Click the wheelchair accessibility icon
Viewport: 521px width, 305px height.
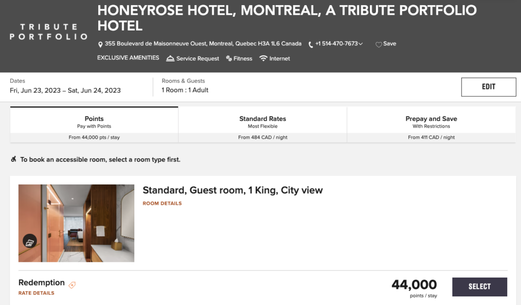point(14,160)
